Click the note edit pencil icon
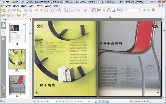Viewport: 166px width, 104px height. (9, 15)
